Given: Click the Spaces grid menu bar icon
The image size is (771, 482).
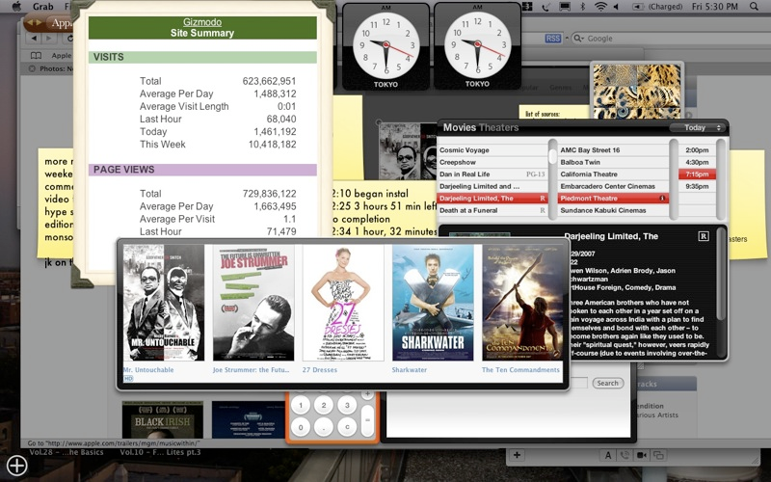Looking at the screenshot, I should pyautogui.click(x=527, y=7).
